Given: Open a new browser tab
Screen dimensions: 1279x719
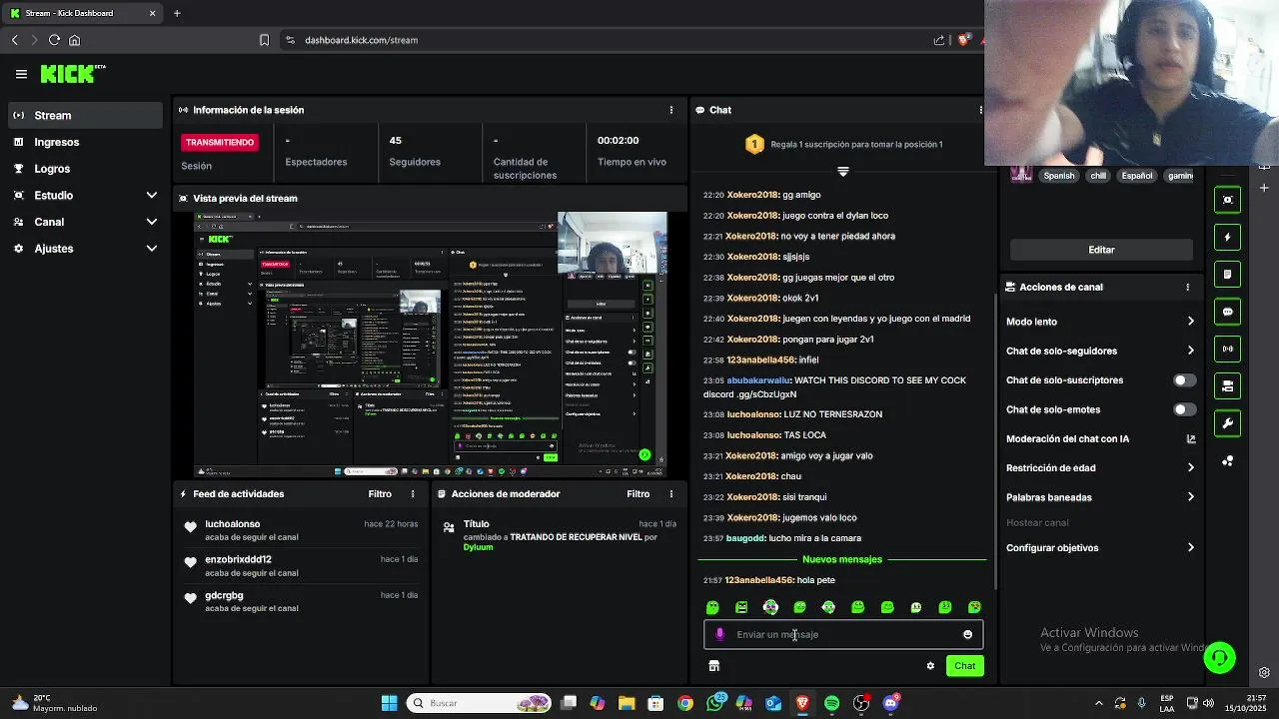Looking at the screenshot, I should click(177, 13).
